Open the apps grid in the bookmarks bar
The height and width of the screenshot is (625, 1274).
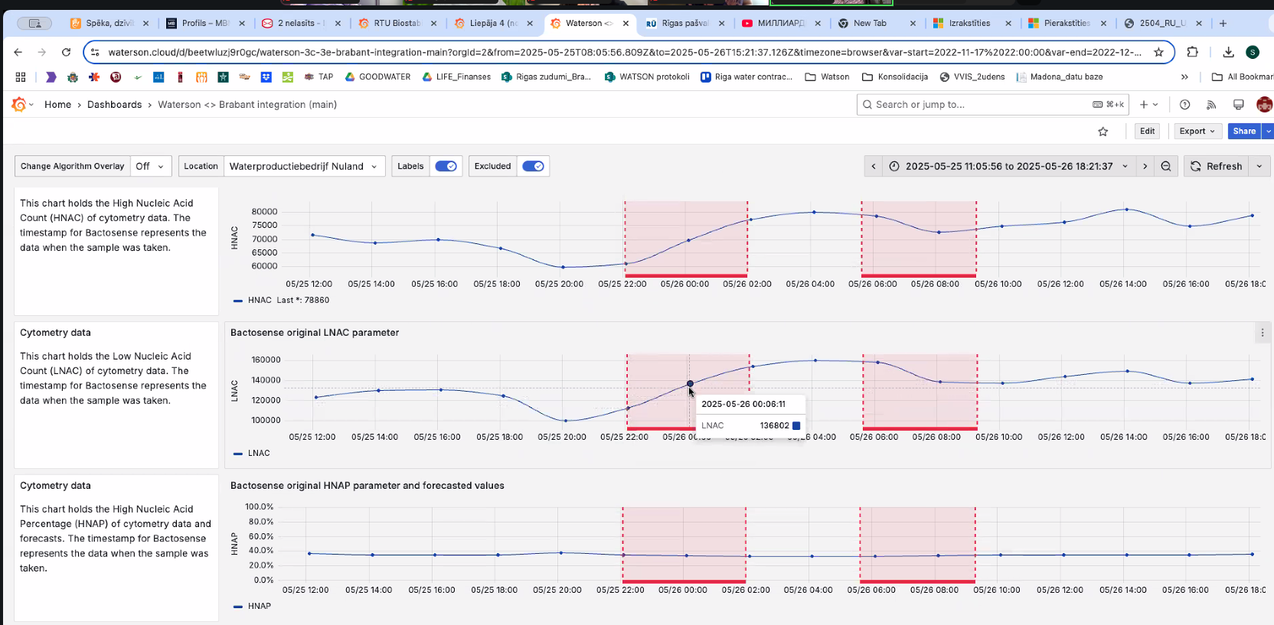(x=21, y=76)
